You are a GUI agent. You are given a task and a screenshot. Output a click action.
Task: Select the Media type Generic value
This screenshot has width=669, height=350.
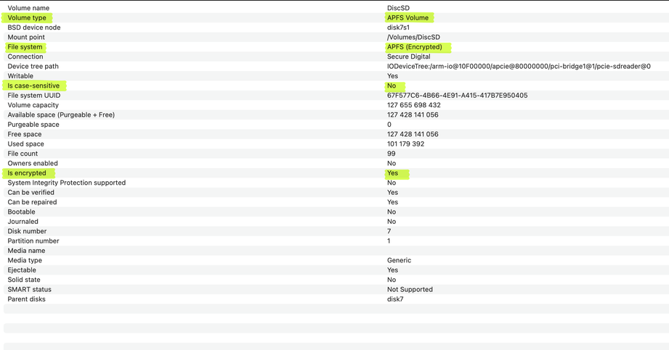coord(399,260)
